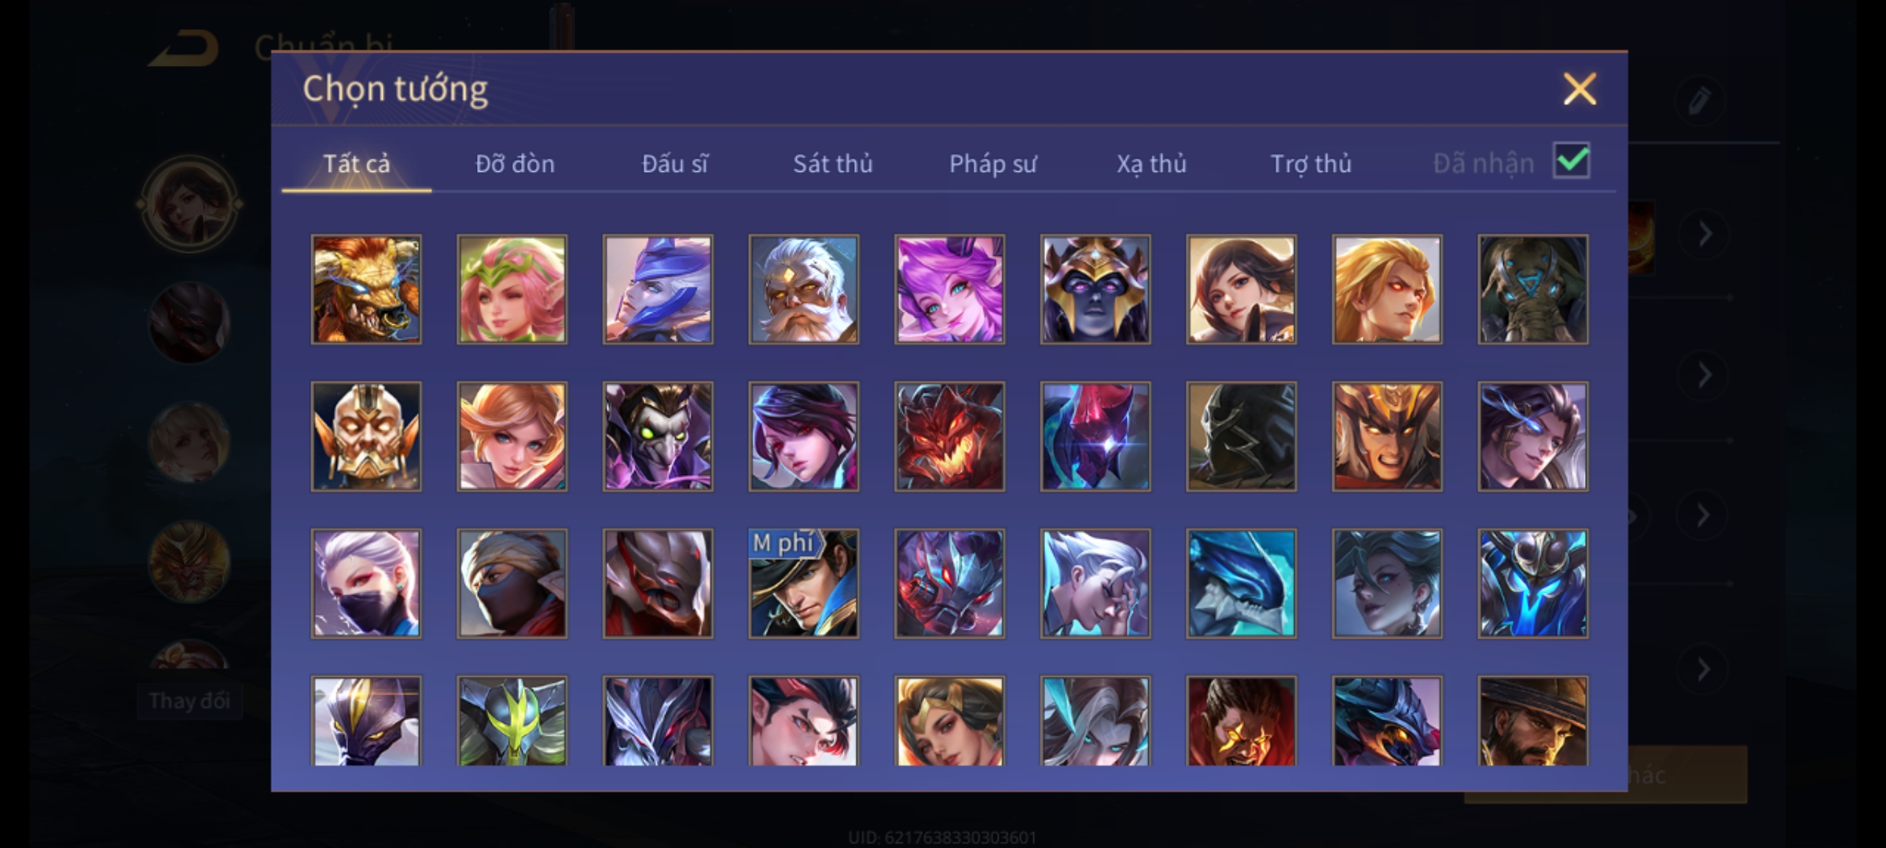Pick the white-bearded old man hero
The width and height of the screenshot is (1886, 848).
[804, 290]
